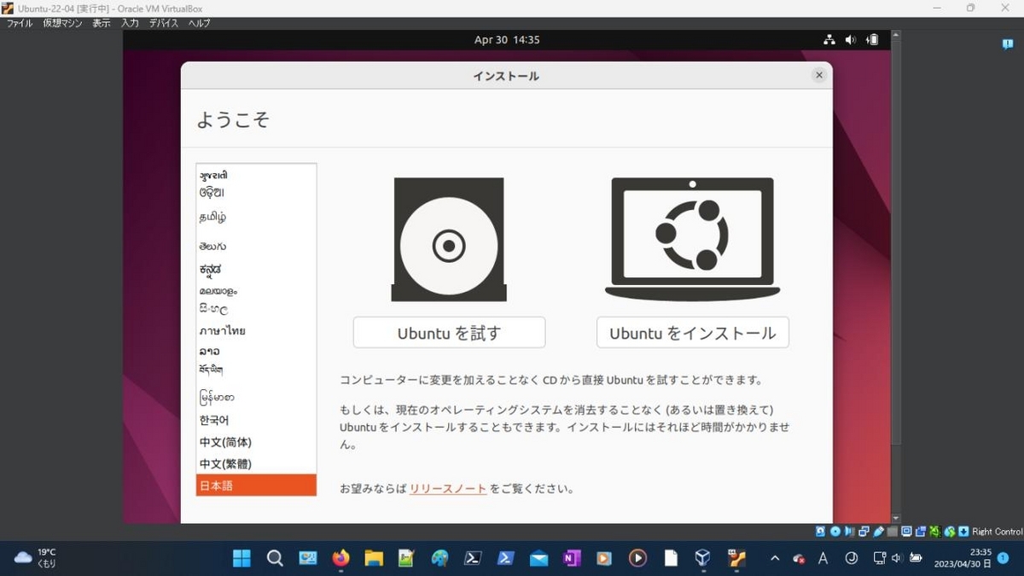Select தமிழ் in the language list
The height and width of the screenshot is (576, 1024).
tap(256, 217)
